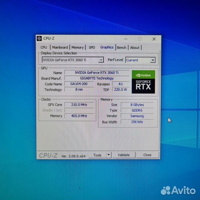200x200 pixels.
Task: Click the empty Shader / SoC field
Action: [79, 110]
